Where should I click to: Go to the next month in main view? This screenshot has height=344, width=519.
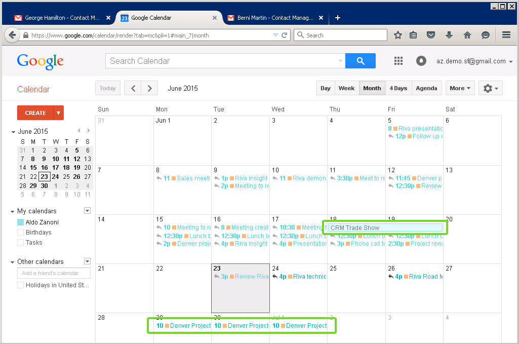(x=149, y=88)
